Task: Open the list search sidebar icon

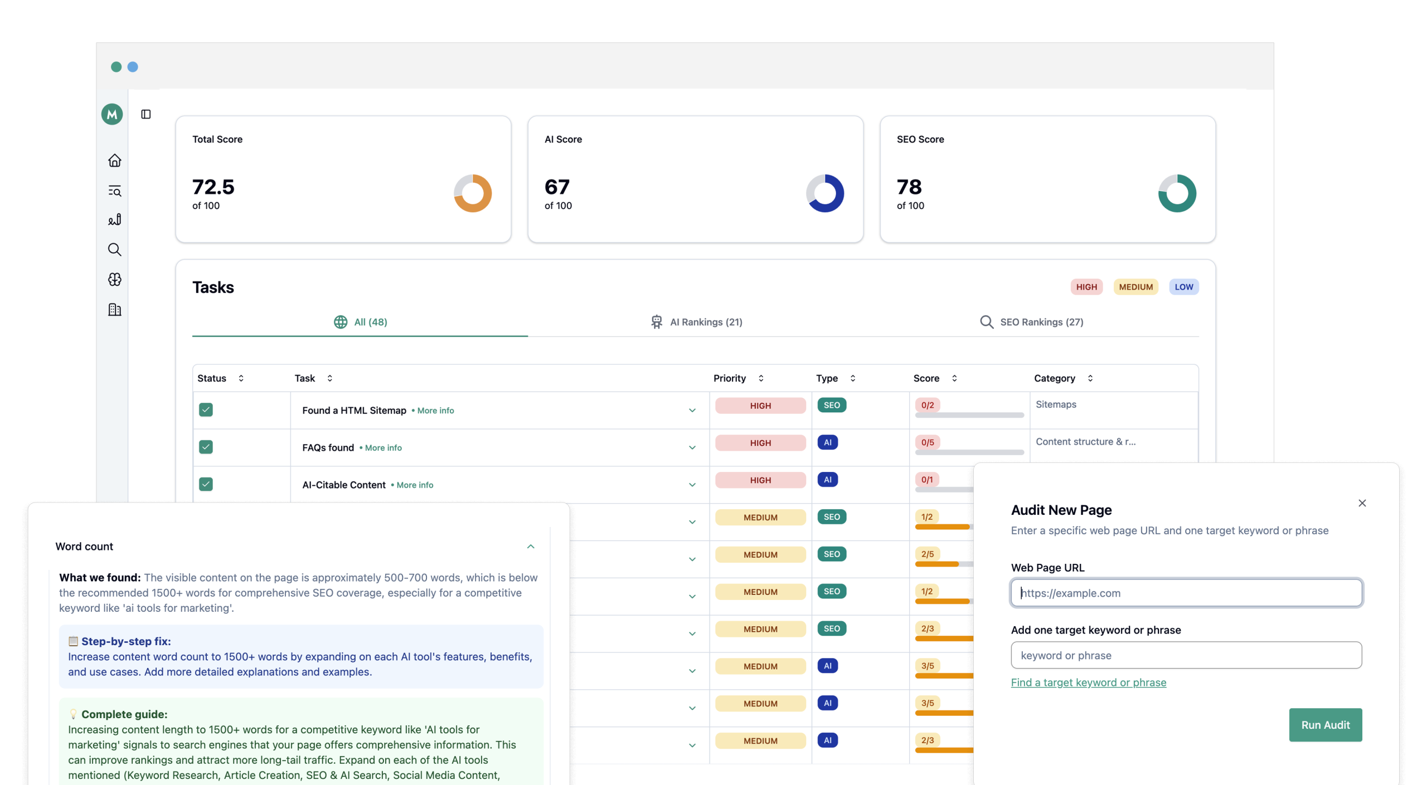Action: pos(114,191)
